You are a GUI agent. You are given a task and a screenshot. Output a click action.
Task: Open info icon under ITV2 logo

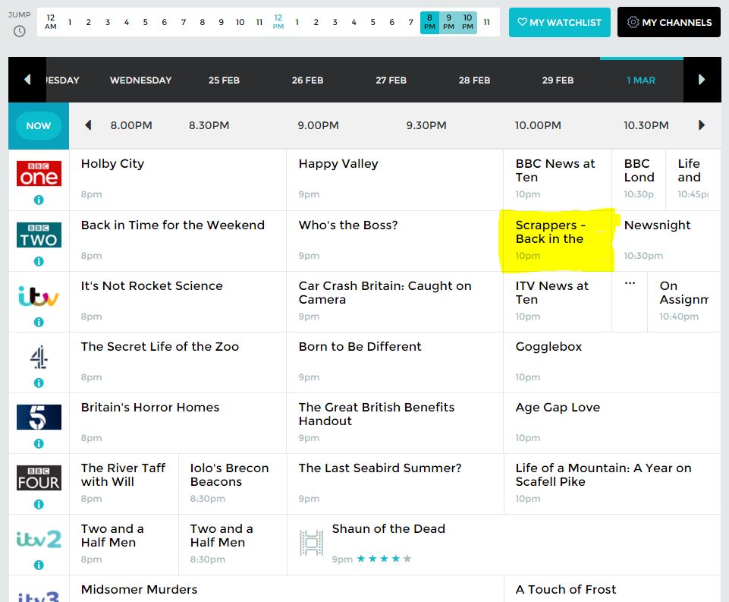point(39,566)
